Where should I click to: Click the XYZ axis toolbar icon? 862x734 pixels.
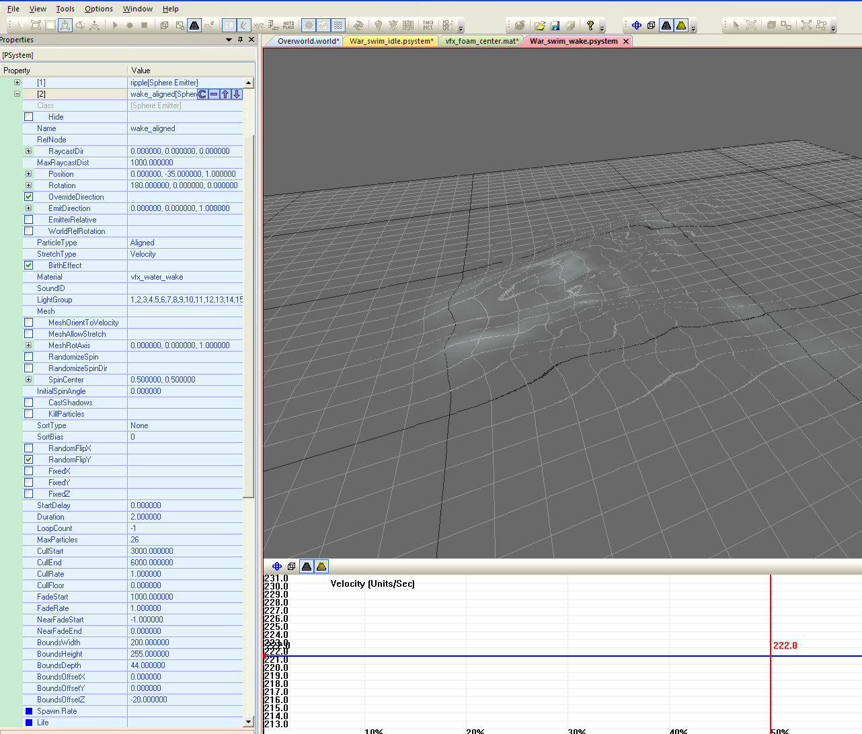tap(259, 25)
